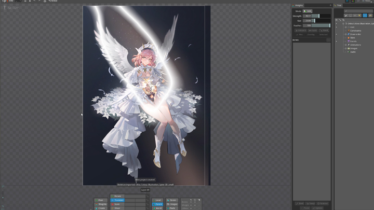Select Skins node in Tree
The height and width of the screenshot is (210, 374).
(351, 38)
